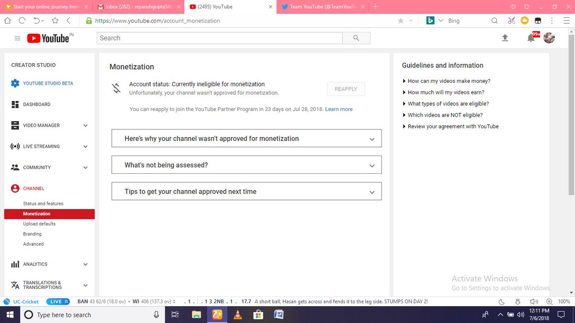The height and width of the screenshot is (323, 575).
Task: Open the account avatar menu
Action: tap(549, 38)
